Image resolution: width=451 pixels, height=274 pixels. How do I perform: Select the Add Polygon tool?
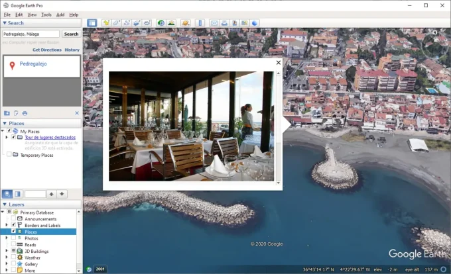click(116, 23)
